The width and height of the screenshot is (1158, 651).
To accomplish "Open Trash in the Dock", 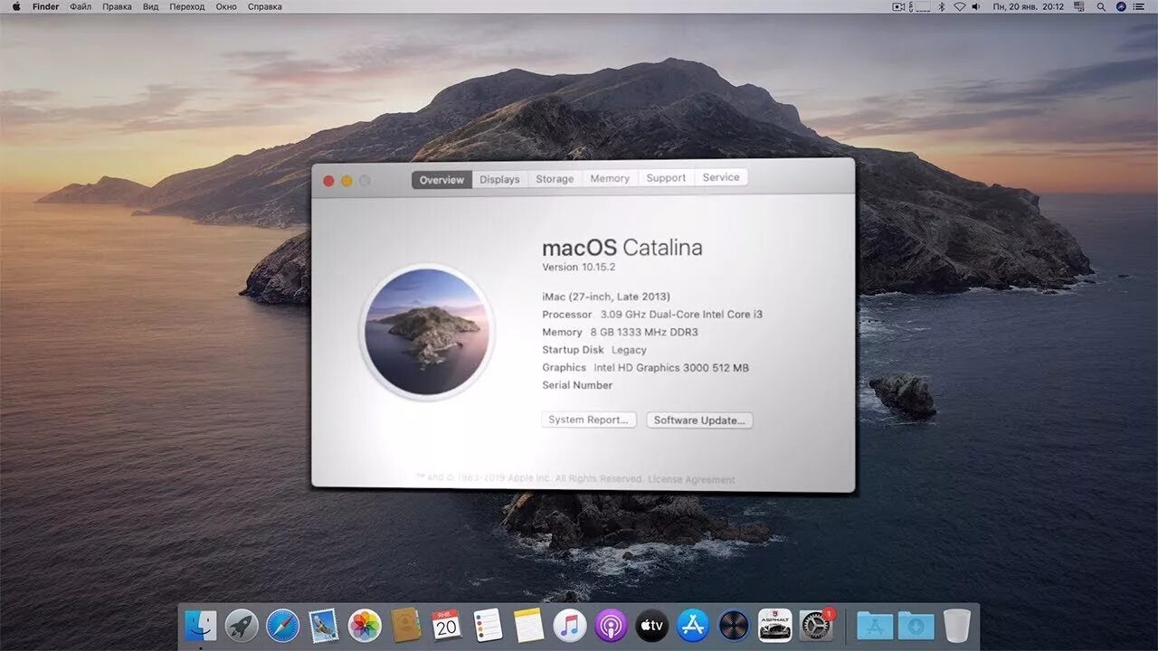I will coord(956,626).
